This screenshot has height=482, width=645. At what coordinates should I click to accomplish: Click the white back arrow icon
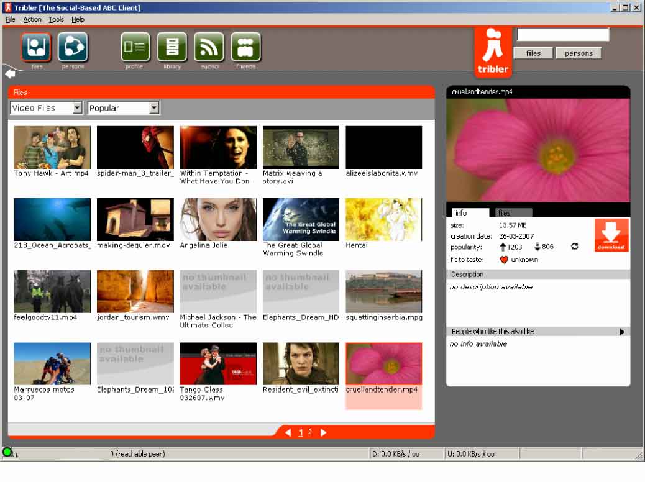11,74
